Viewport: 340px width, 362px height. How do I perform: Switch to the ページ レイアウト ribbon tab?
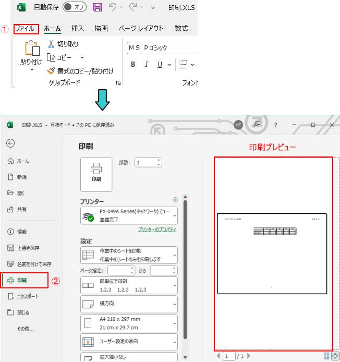141,28
